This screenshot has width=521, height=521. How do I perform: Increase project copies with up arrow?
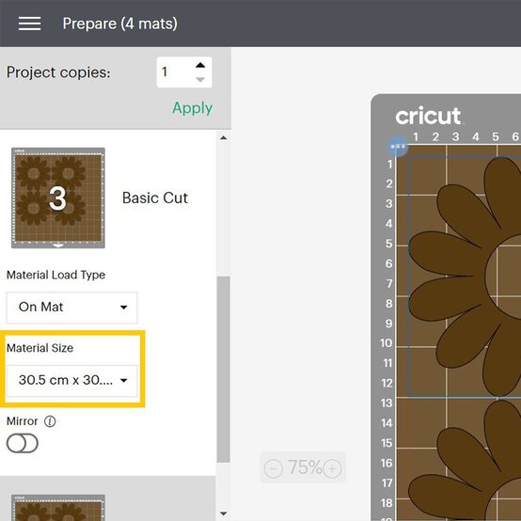(200, 65)
